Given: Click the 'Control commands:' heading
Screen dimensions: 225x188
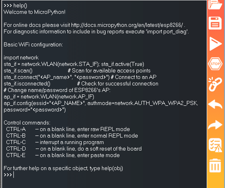Looking at the screenshot, I should tap(27, 123).
